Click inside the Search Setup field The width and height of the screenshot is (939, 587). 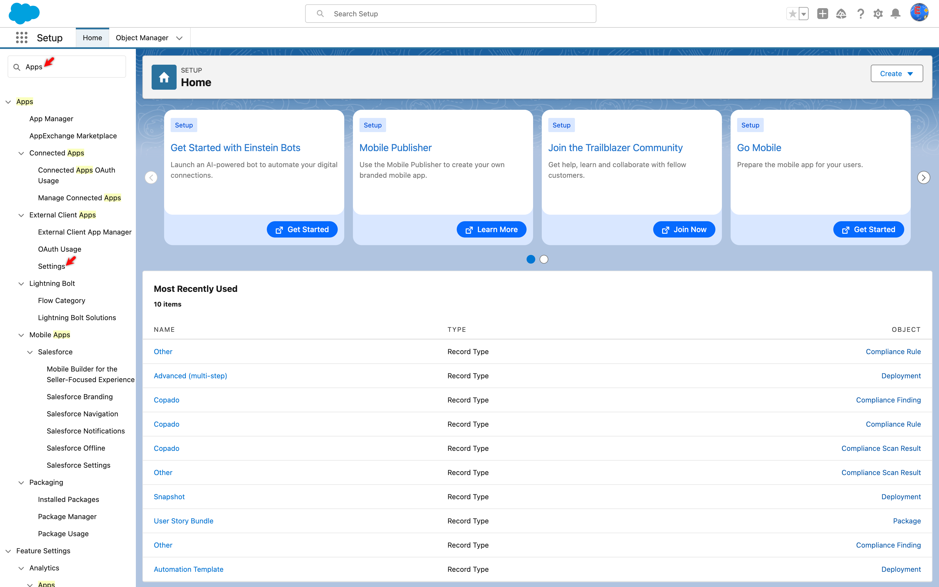[x=450, y=14]
